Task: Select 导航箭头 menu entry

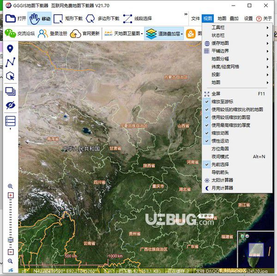Action: pos(237,172)
